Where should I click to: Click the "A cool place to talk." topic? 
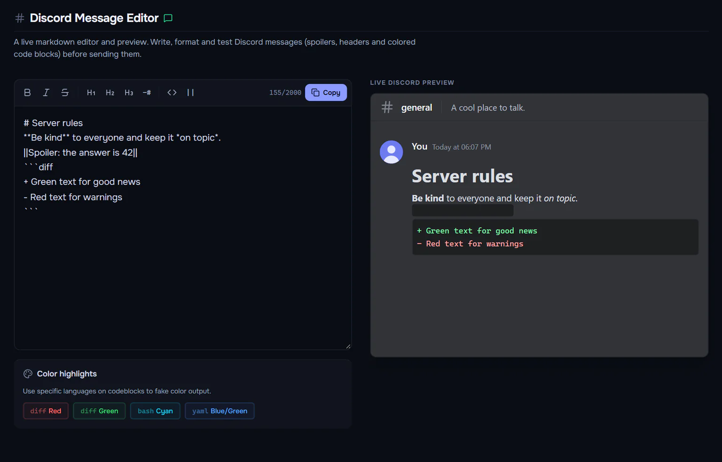point(488,108)
